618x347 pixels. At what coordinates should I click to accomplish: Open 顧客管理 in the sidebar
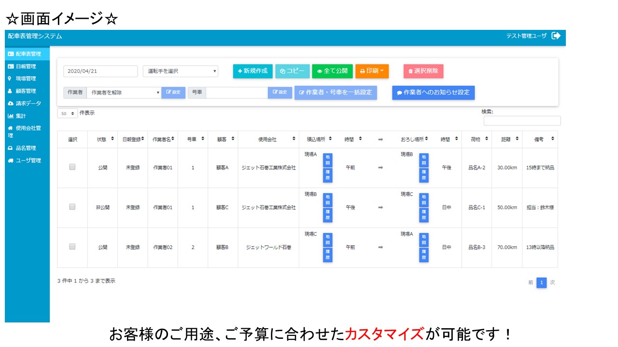point(27,91)
